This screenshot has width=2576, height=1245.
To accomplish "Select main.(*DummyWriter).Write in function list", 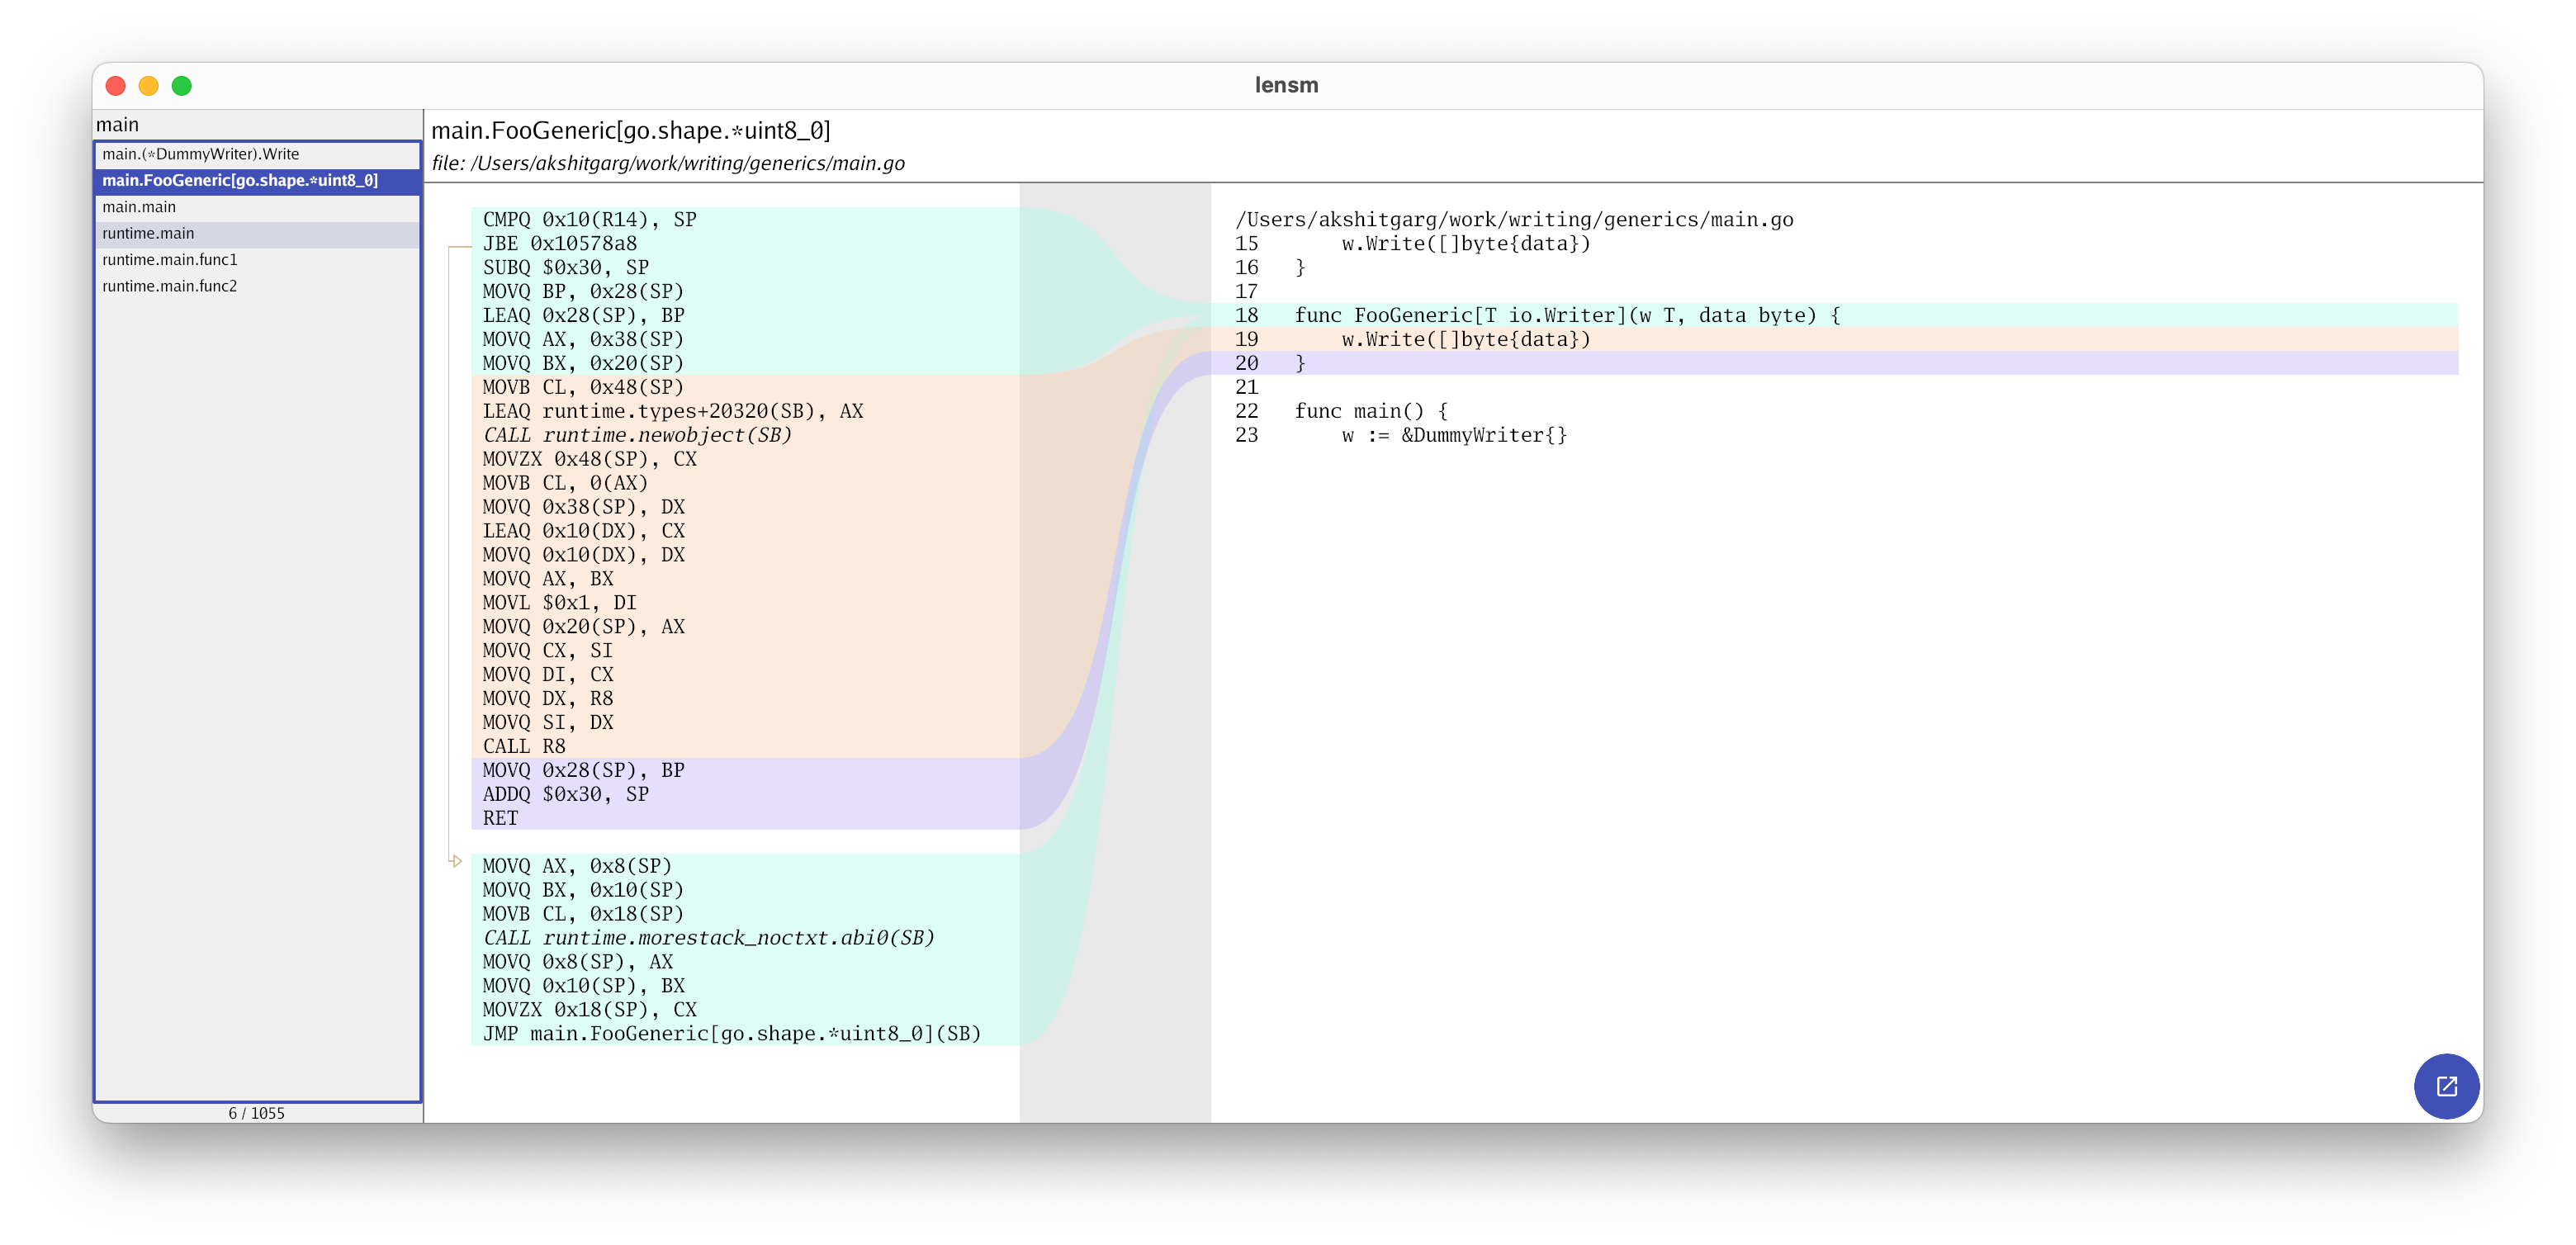I will 257,154.
